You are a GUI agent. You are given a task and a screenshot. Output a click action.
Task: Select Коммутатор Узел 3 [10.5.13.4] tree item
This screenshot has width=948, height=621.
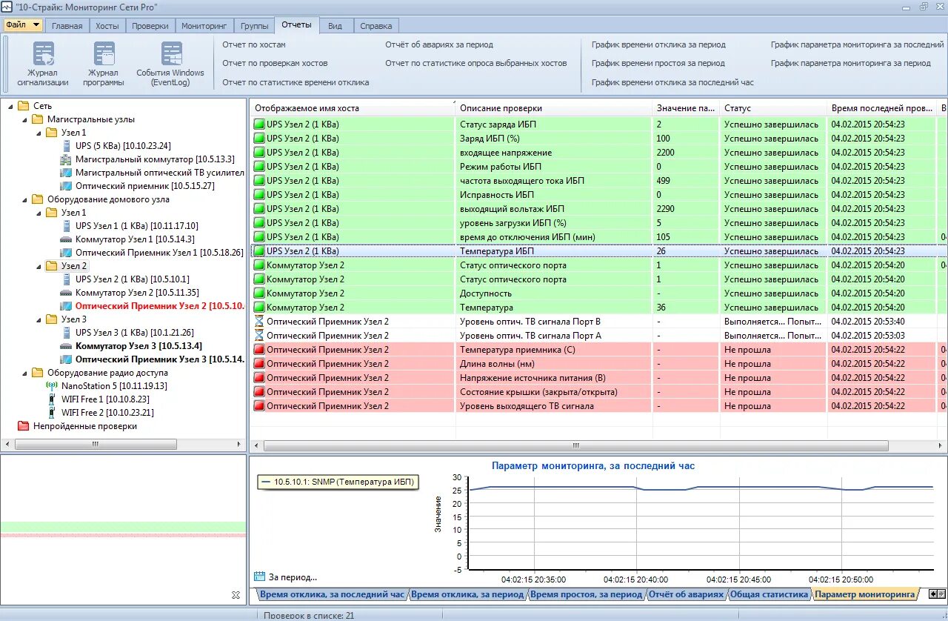coord(138,346)
